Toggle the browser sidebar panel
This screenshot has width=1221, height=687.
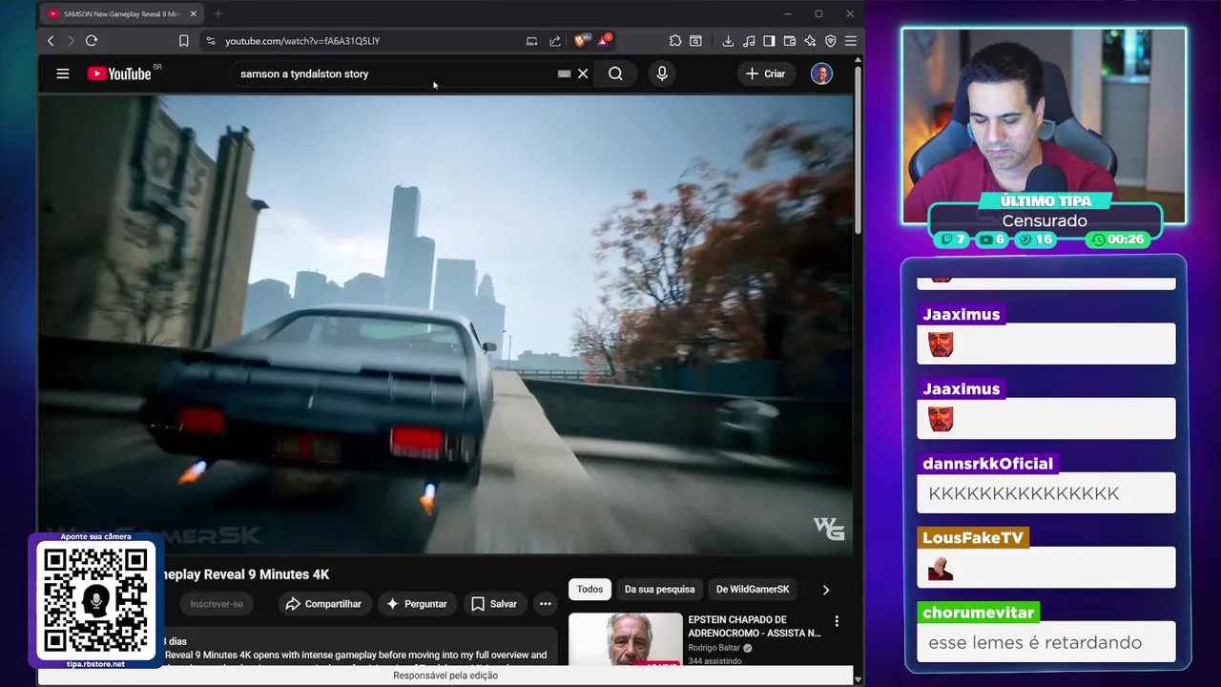[x=769, y=41]
